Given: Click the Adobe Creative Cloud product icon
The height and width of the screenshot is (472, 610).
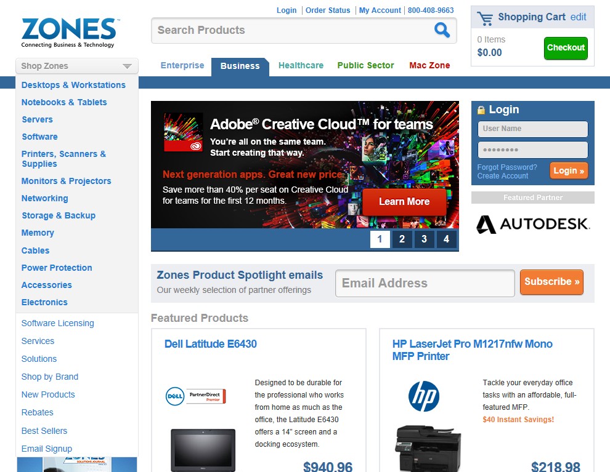Looking at the screenshot, I should [183, 132].
